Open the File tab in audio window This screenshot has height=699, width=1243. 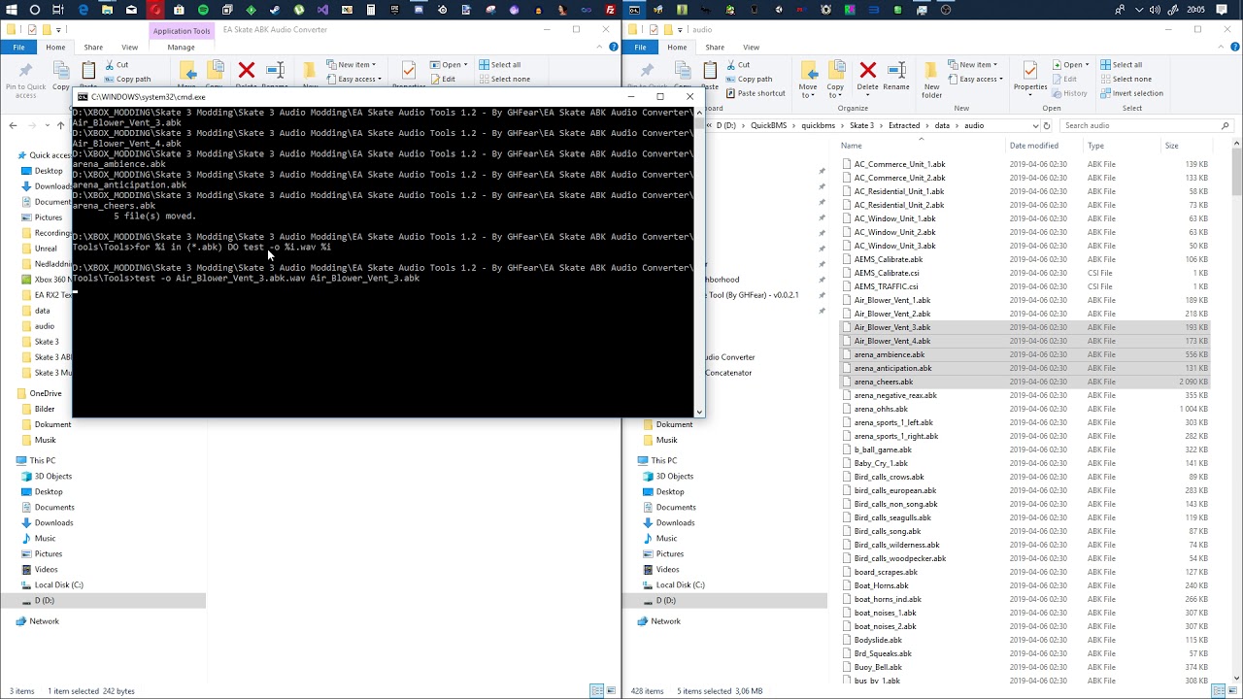[640, 47]
